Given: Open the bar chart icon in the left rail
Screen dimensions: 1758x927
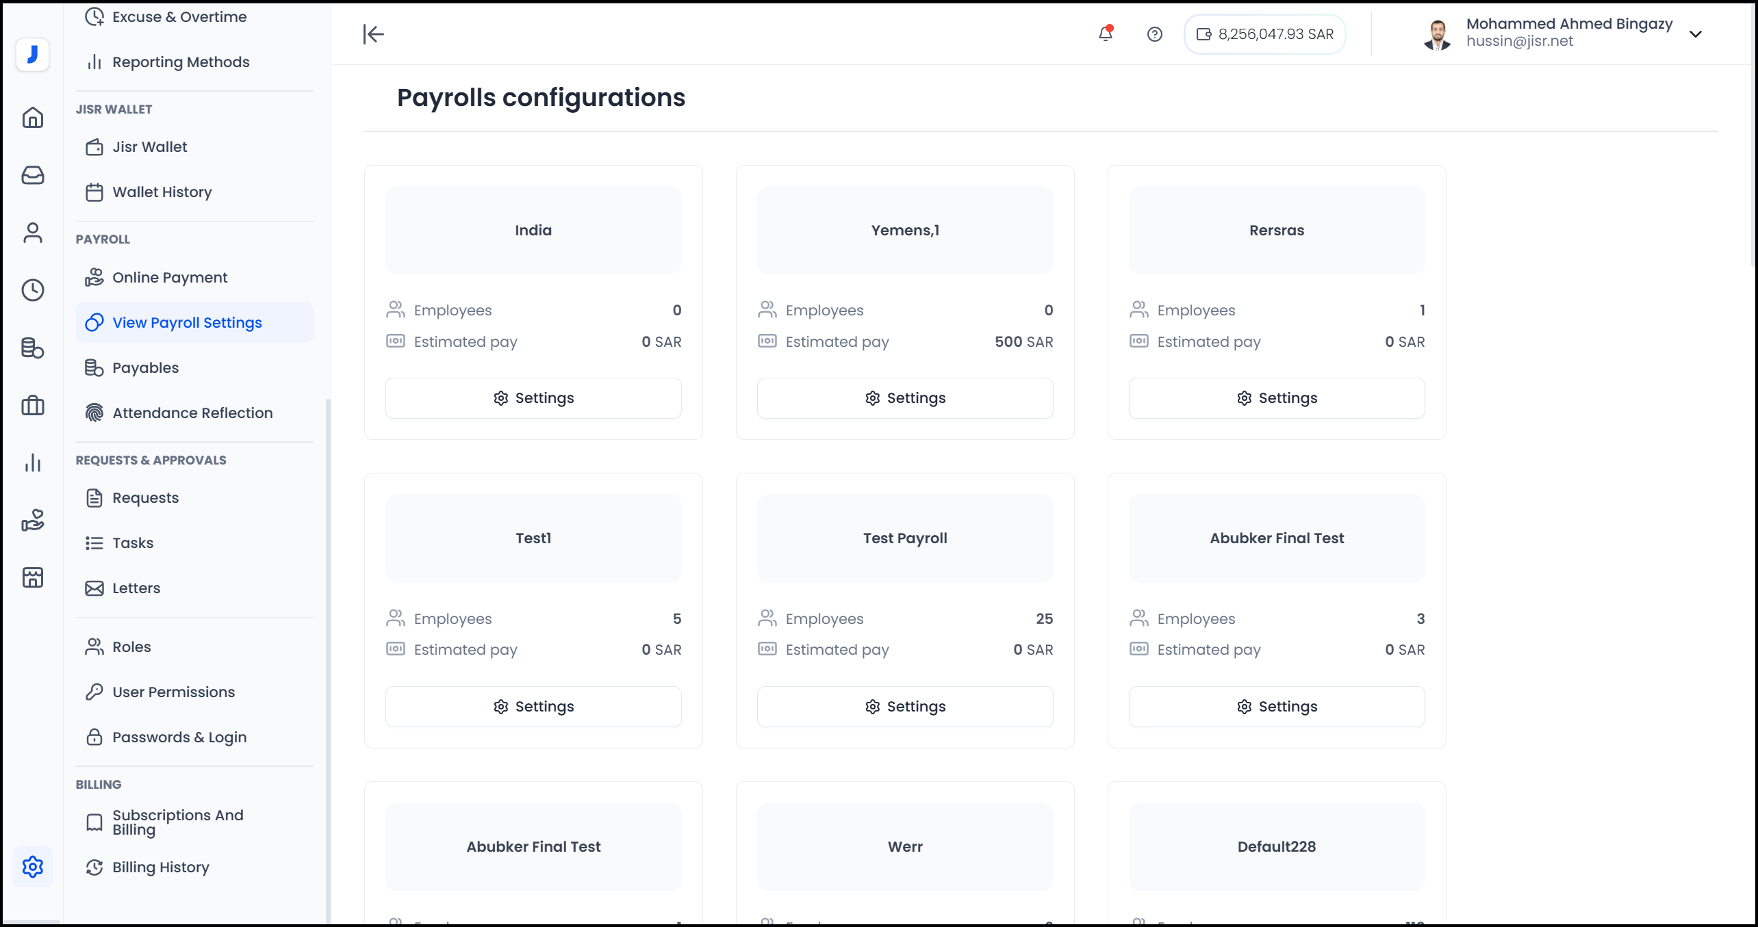Looking at the screenshot, I should 33,463.
